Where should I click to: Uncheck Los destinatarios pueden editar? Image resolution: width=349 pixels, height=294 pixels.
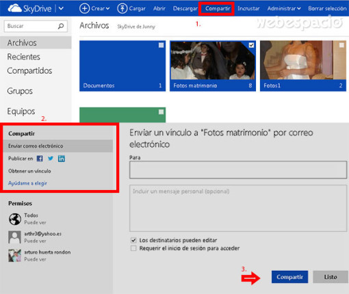coord(133,240)
